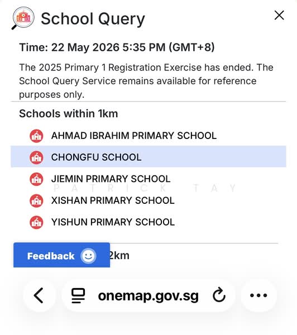Reload the page with refresh icon

tap(219, 295)
